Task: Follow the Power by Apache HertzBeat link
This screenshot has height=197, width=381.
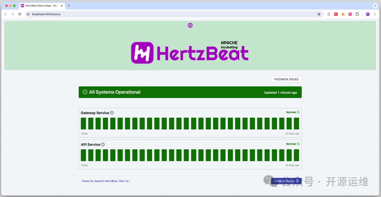Action: (x=106, y=181)
